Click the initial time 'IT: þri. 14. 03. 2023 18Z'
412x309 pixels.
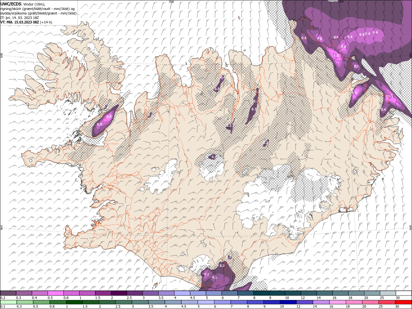pos(20,18)
